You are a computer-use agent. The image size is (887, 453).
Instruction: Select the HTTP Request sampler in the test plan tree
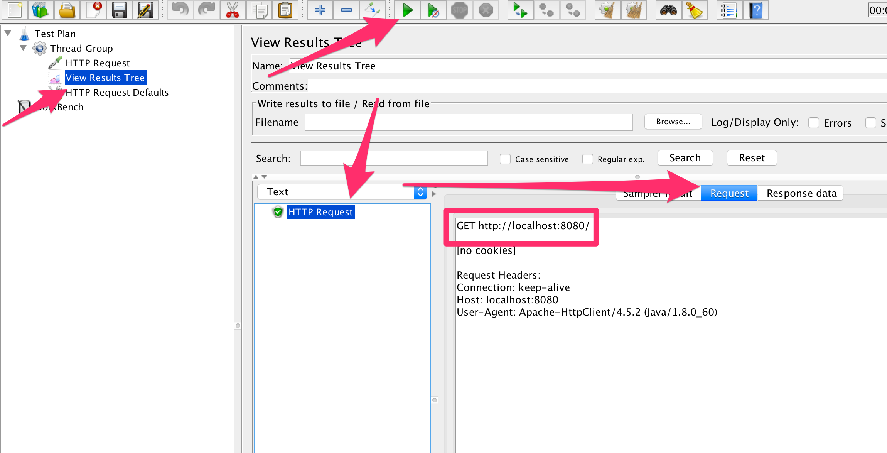(98, 63)
